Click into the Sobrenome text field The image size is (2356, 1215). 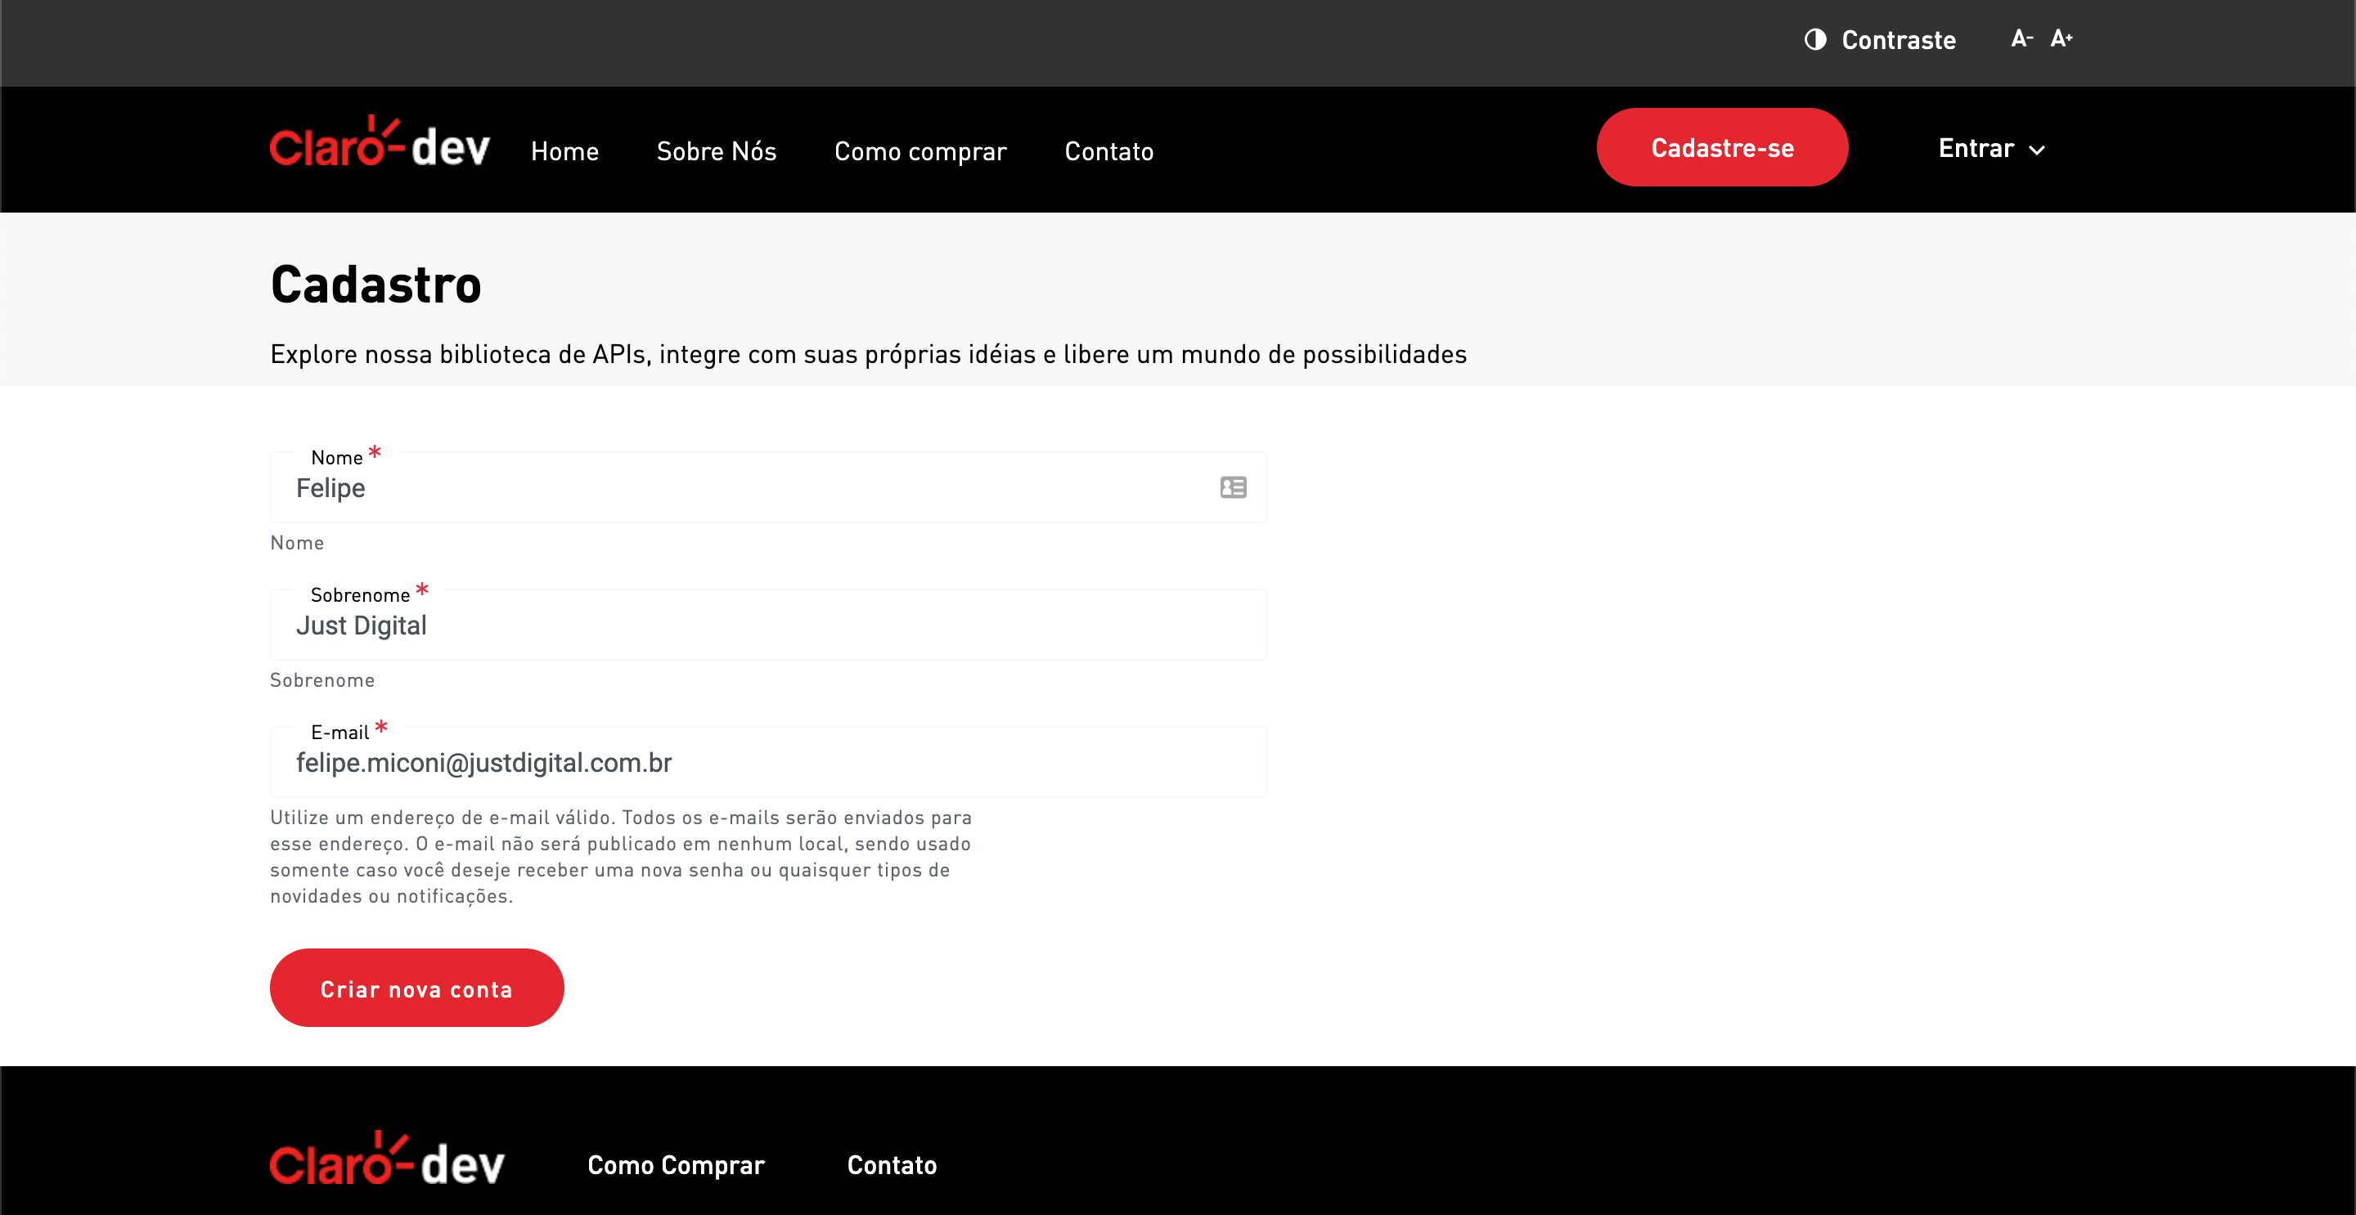coord(731,626)
